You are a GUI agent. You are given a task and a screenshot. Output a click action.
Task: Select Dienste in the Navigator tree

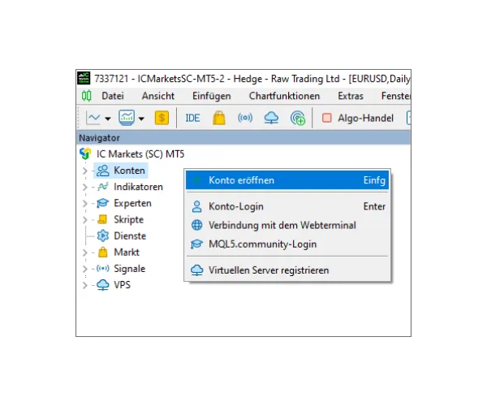(x=129, y=235)
